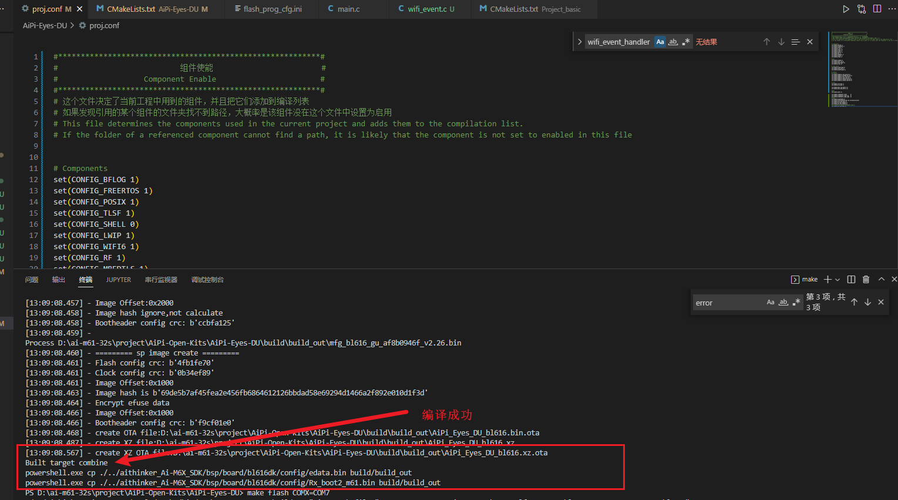Viewport: 898px width, 500px height.
Task: Close the terminal find widget
Action: [881, 302]
